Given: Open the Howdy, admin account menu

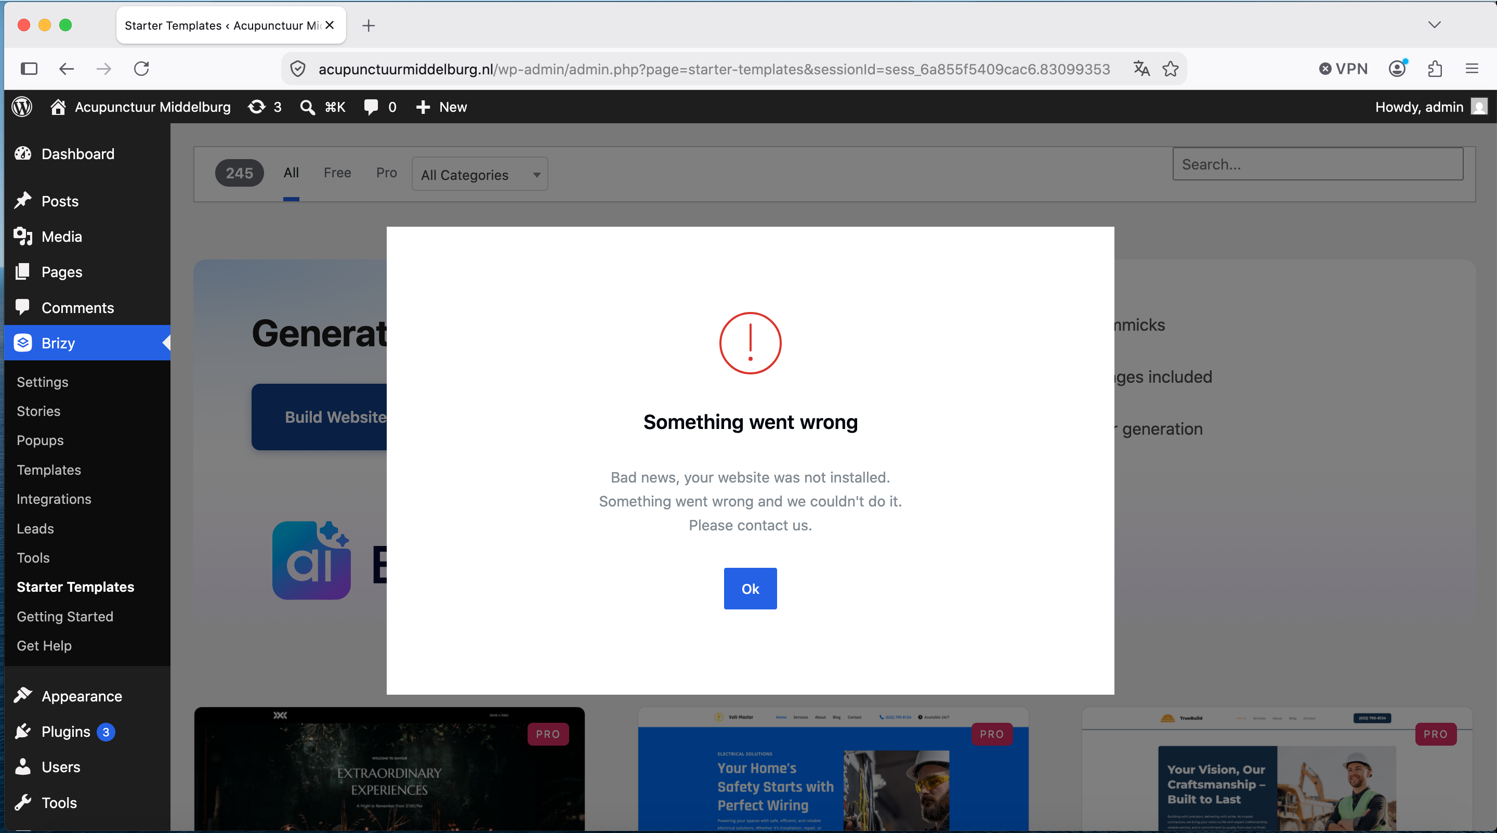Looking at the screenshot, I should pos(1431,107).
